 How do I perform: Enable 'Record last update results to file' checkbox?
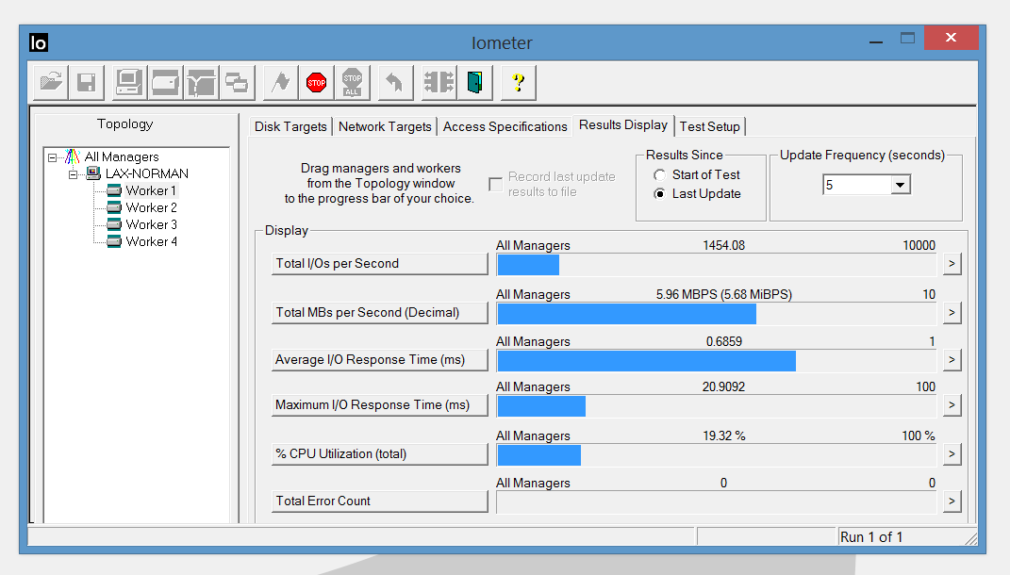(495, 184)
